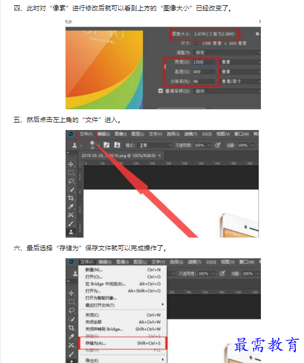Open the width unit dropdown showing 像素
Screen dimensions: 304x363
(241, 62)
